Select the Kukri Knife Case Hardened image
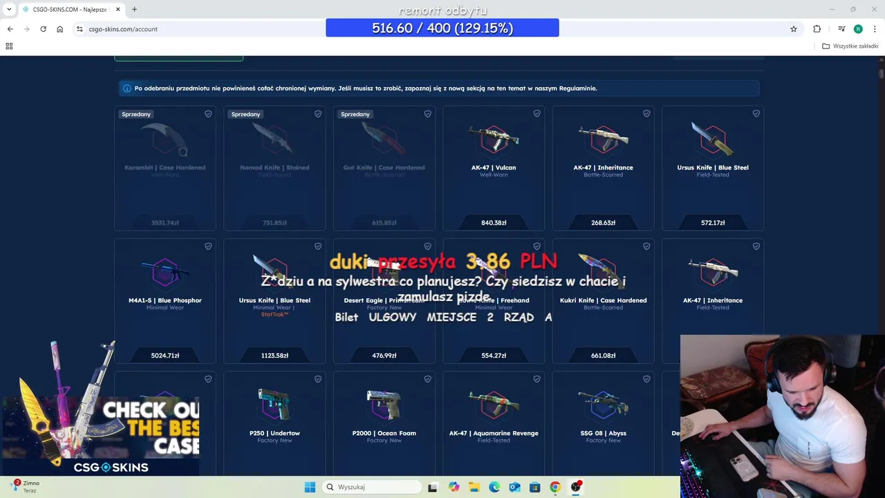Image resolution: width=885 pixels, height=498 pixels. pyautogui.click(x=603, y=271)
